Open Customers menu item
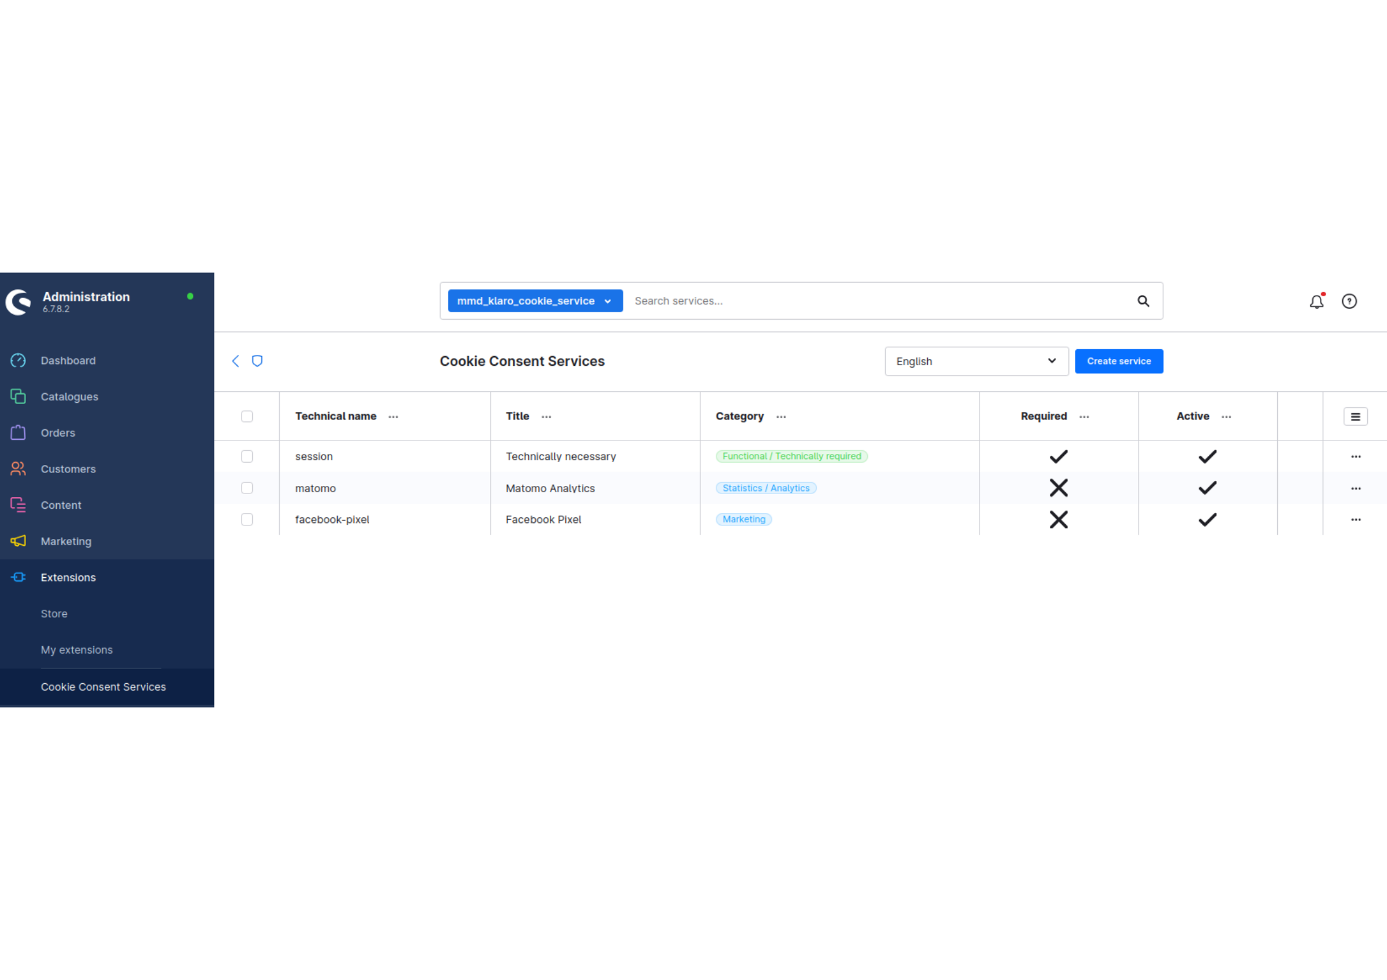This screenshot has width=1387, height=980. 107,469
